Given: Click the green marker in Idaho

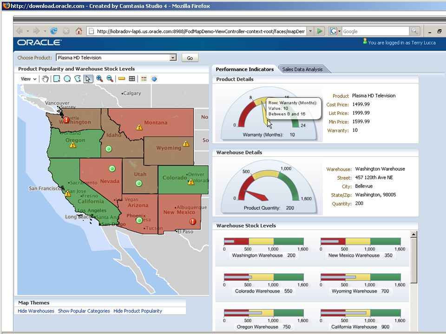Looking at the screenshot, I should pyautogui.click(x=109, y=149).
